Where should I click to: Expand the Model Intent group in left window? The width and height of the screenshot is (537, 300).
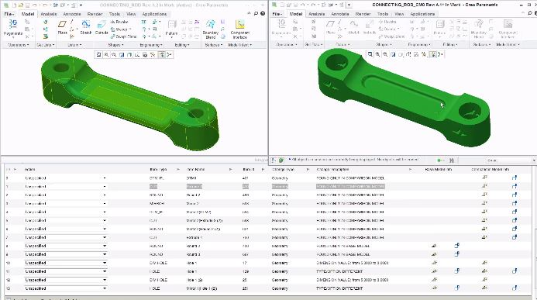click(239, 45)
